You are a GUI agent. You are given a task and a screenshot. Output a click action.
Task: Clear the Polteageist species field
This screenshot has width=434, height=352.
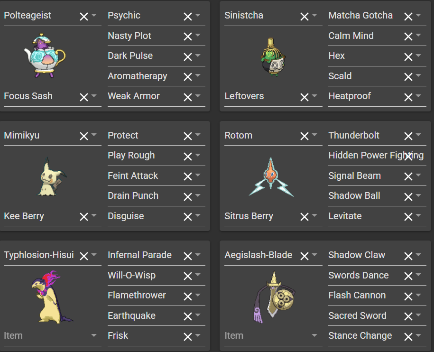tap(84, 17)
